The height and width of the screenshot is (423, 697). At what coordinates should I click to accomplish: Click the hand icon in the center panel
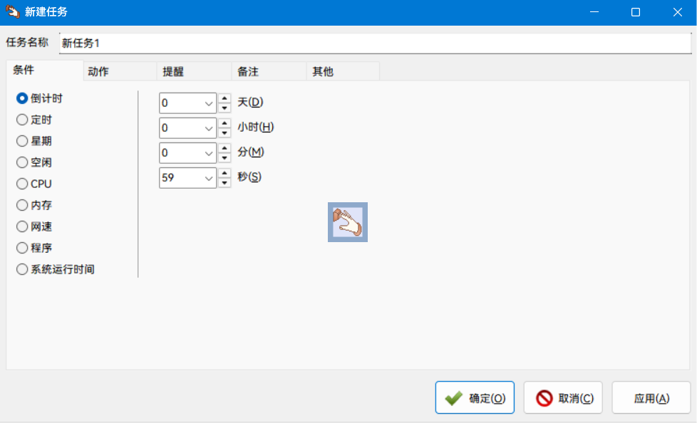[347, 222]
